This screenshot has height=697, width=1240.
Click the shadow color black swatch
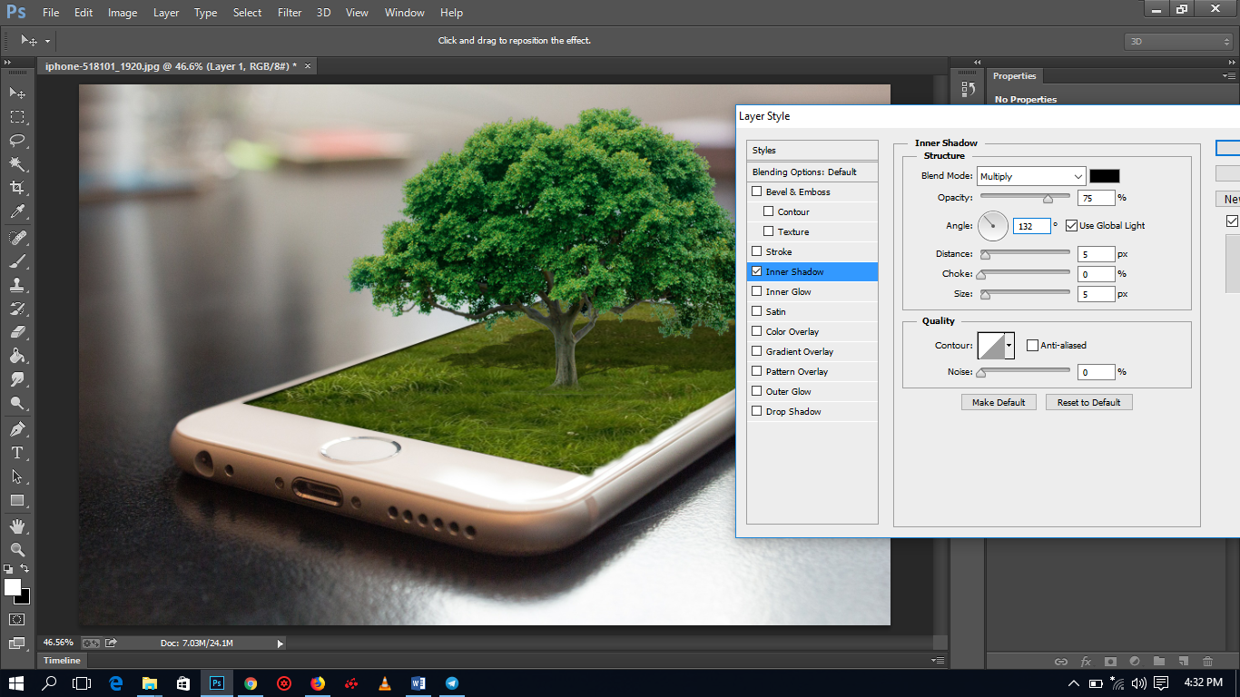point(1105,176)
